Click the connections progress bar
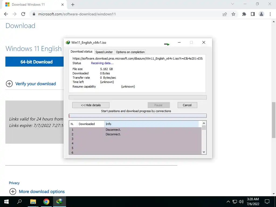Viewport: 276px width, 207px height. (138, 116)
